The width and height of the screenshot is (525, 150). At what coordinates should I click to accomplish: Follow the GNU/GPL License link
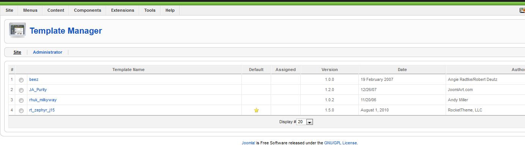[x=341, y=143]
